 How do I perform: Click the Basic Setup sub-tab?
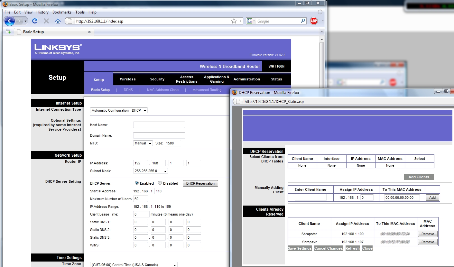pyautogui.click(x=100, y=90)
